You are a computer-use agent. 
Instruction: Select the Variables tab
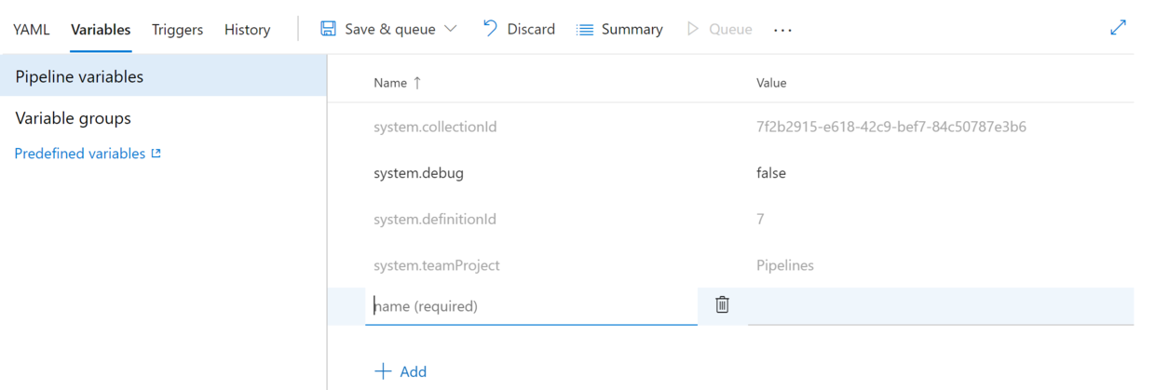[x=101, y=30]
